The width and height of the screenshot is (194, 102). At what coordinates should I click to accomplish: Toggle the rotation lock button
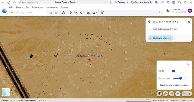click(x=165, y=94)
